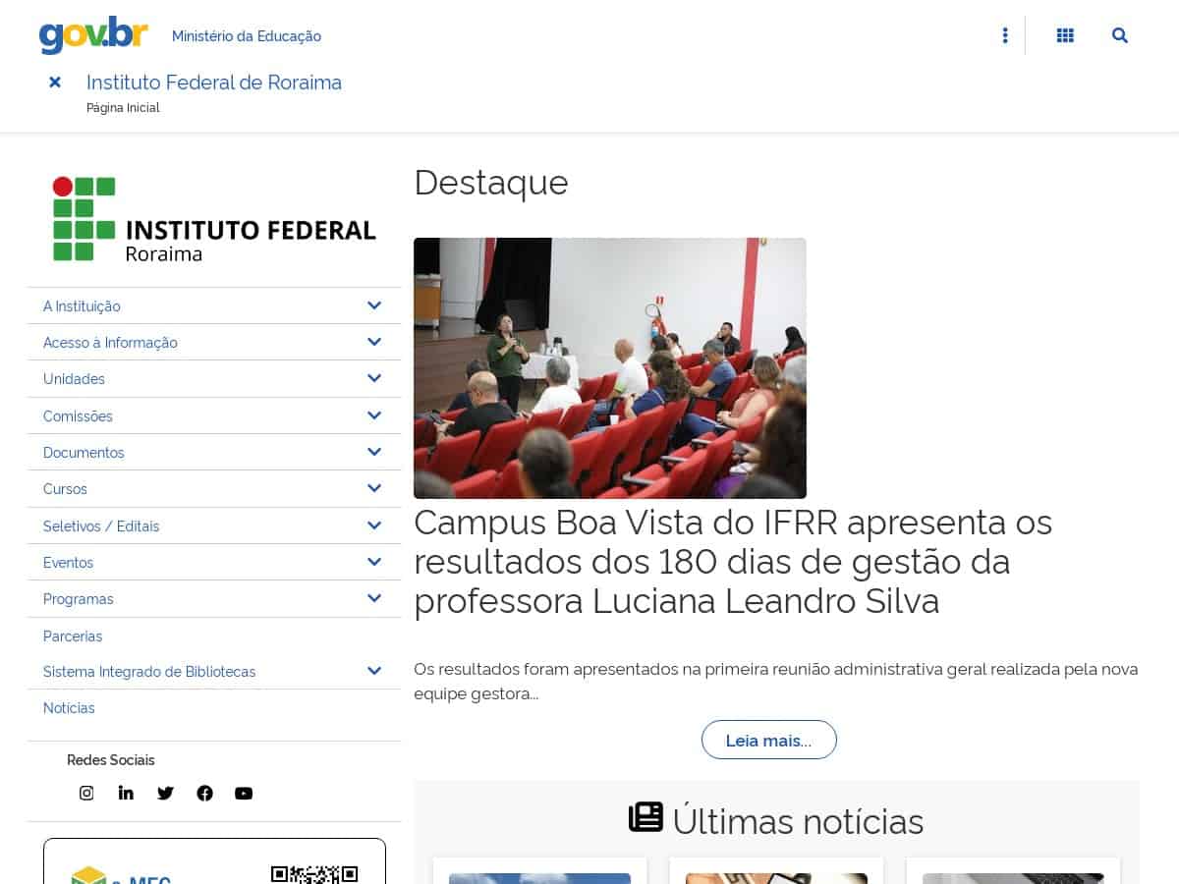The image size is (1179, 884).
Task: Open the grid apps menu icon
Action: click(1065, 35)
